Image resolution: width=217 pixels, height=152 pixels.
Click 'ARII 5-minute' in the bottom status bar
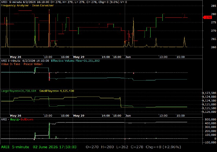click(x=15, y=147)
